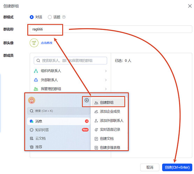Click the 我管理的群组 people icon
Image resolution: width=194 pixels, height=174 pixels.
click(x=36, y=89)
